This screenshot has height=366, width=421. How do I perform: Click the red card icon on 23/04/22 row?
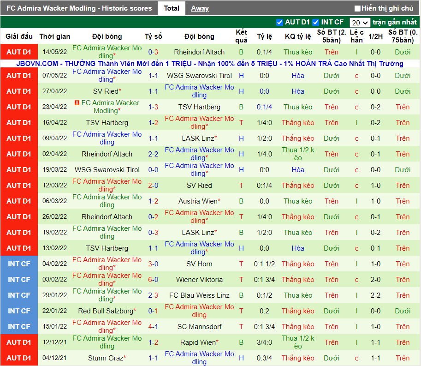point(77,102)
